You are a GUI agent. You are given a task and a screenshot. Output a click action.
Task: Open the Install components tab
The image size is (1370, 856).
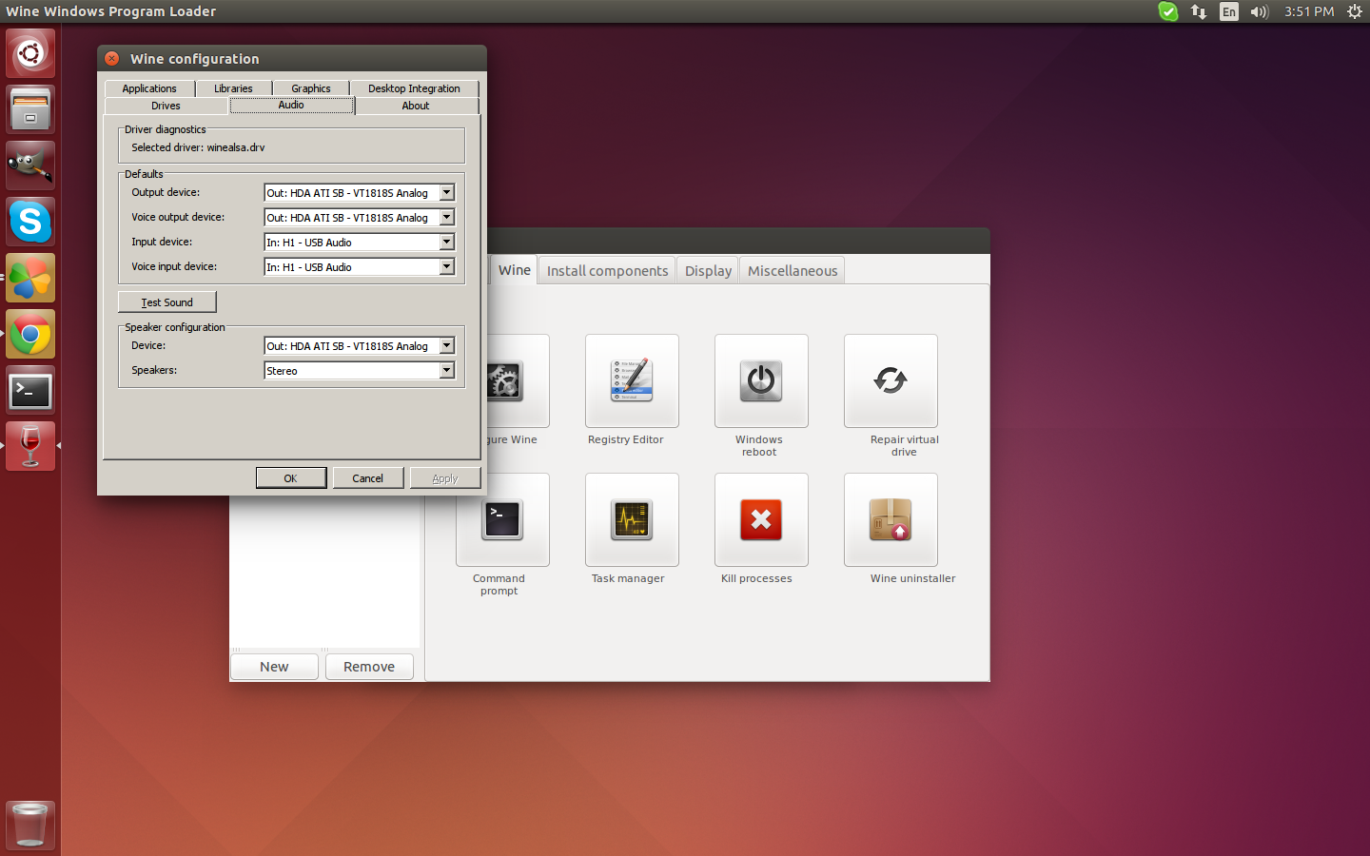(x=607, y=271)
